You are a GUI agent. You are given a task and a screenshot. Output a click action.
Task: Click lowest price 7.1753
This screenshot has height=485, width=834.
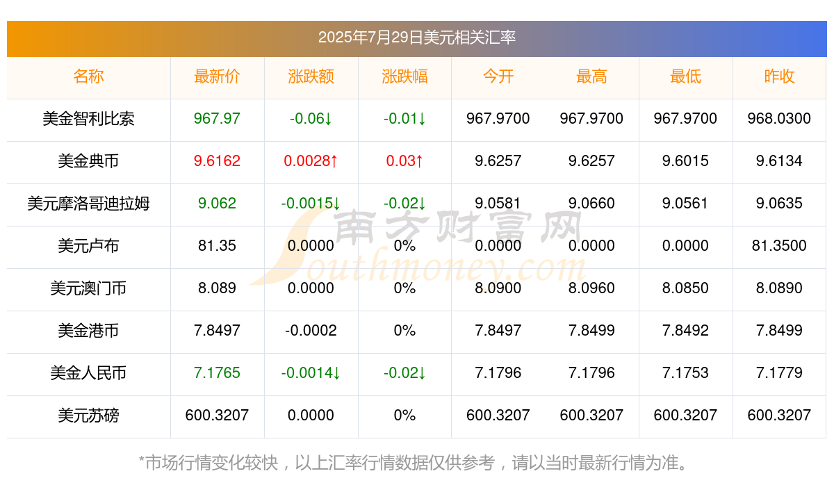685,373
